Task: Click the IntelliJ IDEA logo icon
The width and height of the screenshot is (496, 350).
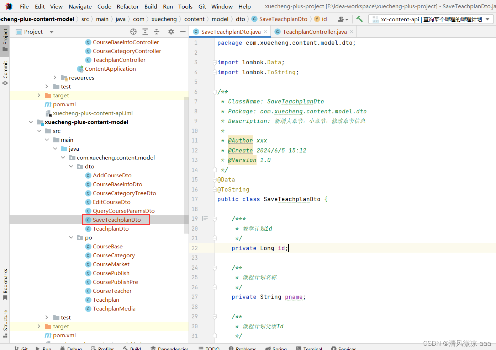Action: click(x=9, y=6)
